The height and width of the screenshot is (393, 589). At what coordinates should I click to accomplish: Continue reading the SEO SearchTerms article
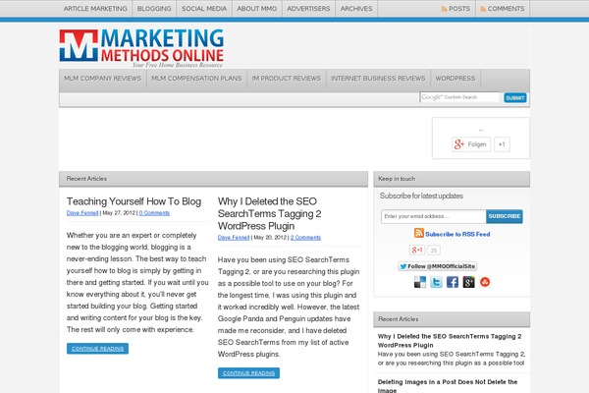point(248,373)
